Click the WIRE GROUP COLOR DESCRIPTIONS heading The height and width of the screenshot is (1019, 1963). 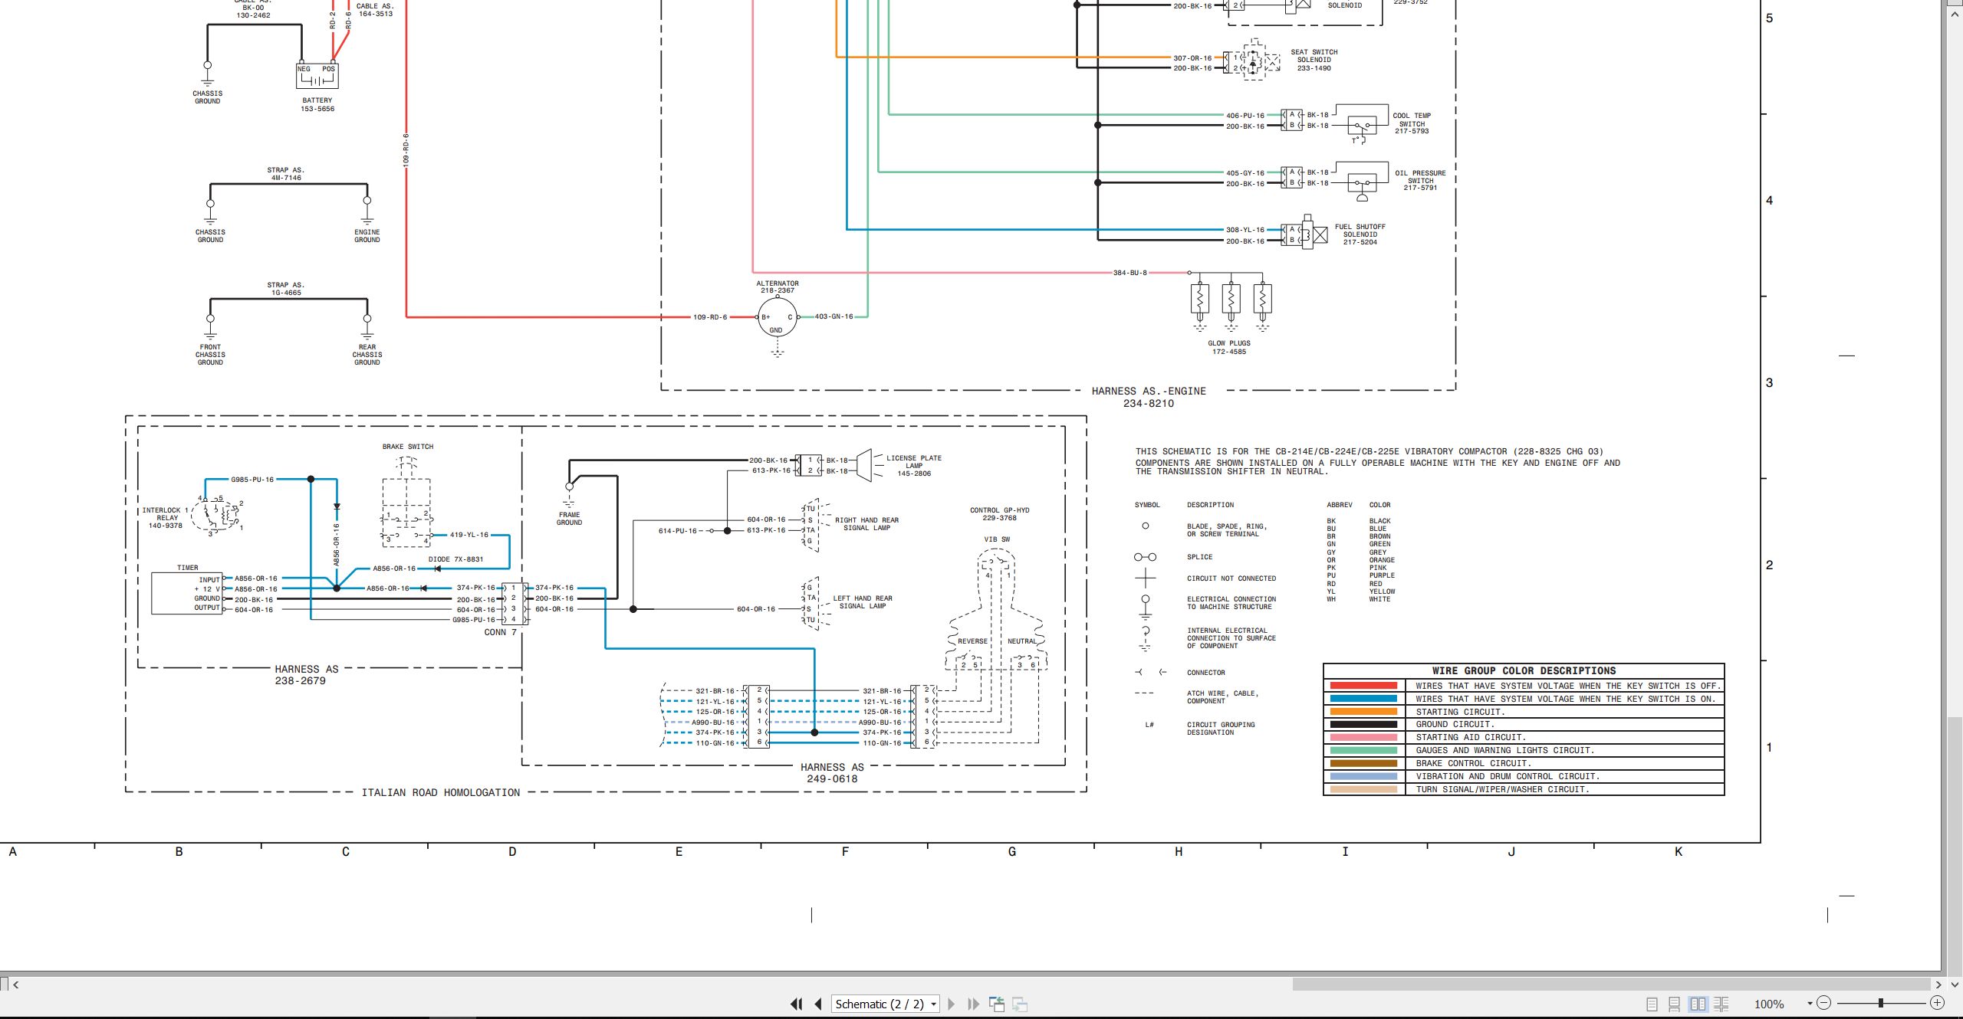[x=1524, y=670]
